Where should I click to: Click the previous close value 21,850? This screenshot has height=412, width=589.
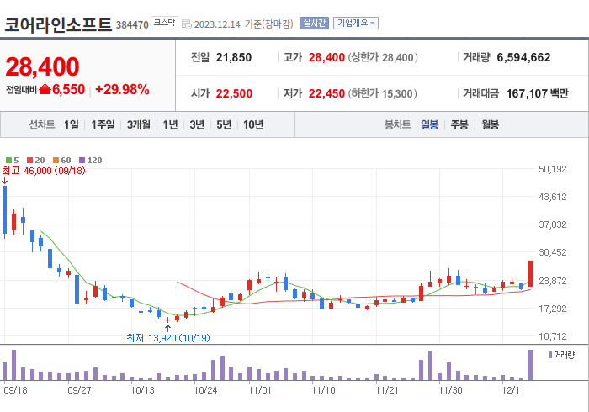[x=234, y=57]
